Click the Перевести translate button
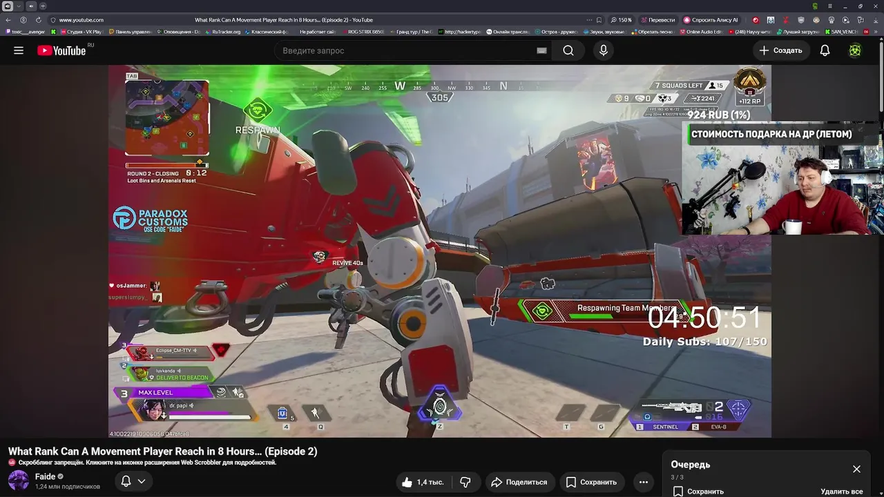This screenshot has width=884, height=497. (657, 20)
